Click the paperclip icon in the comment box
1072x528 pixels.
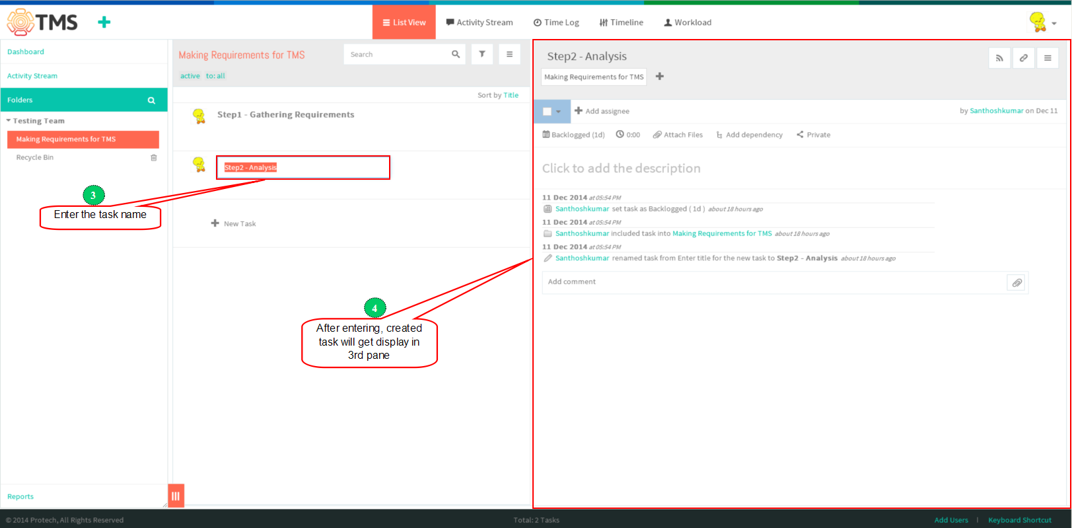(1017, 283)
